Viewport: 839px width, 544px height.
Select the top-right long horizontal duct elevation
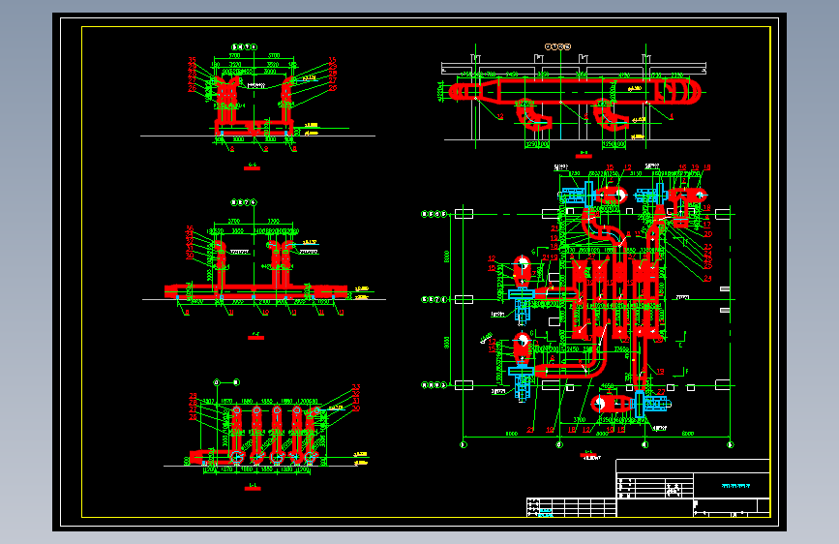574,97
